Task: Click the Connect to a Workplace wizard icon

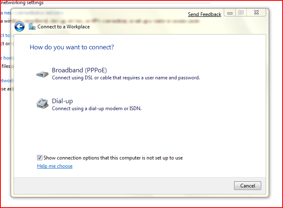Action: [x=32, y=27]
